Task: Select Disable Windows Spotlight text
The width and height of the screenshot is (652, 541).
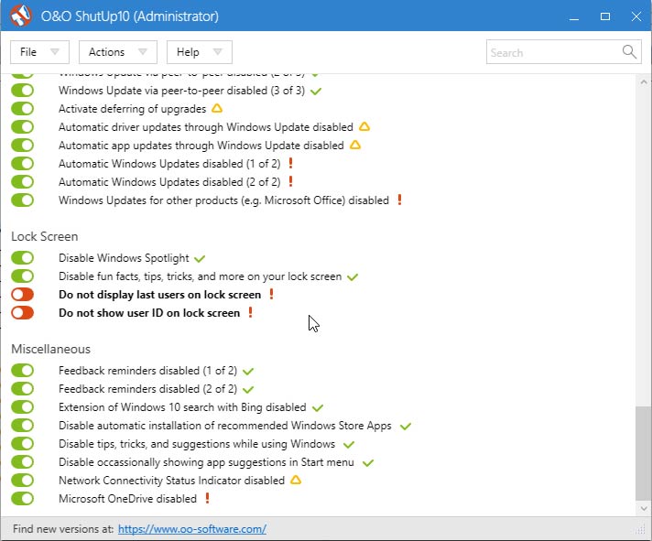Action: click(x=124, y=258)
